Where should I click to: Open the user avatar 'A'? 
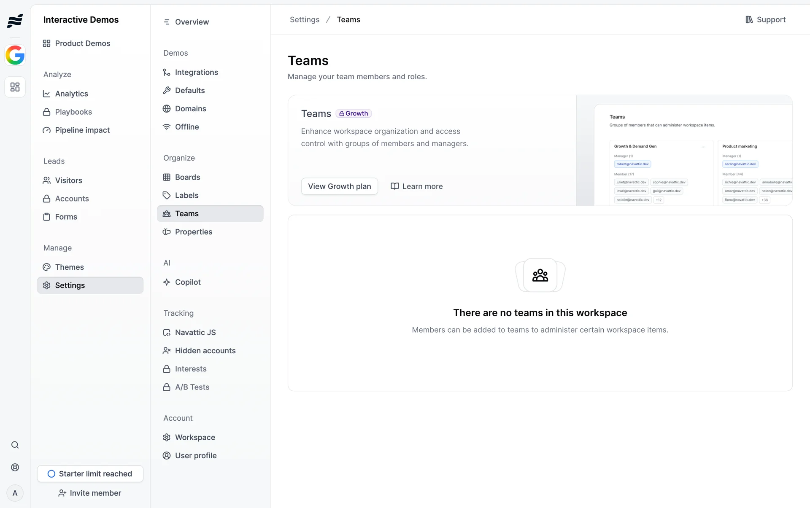point(15,493)
